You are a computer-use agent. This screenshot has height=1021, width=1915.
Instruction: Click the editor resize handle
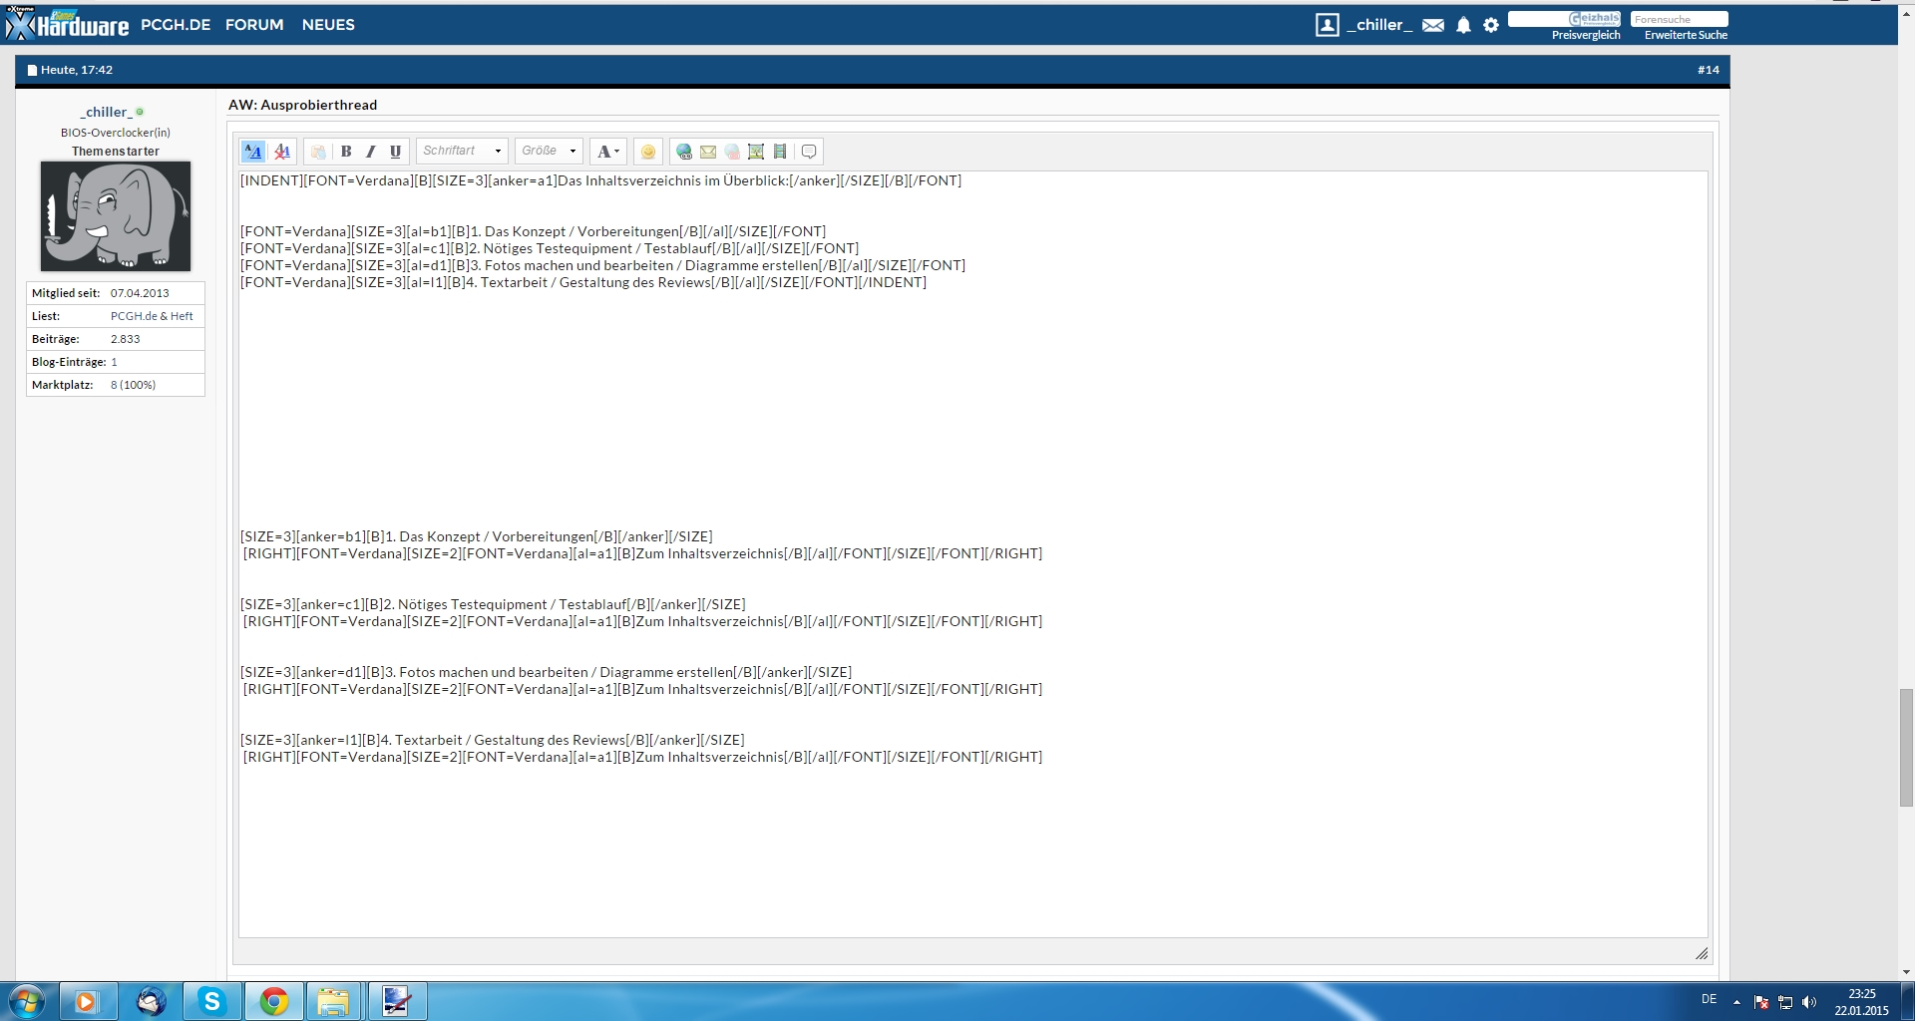(x=1702, y=954)
